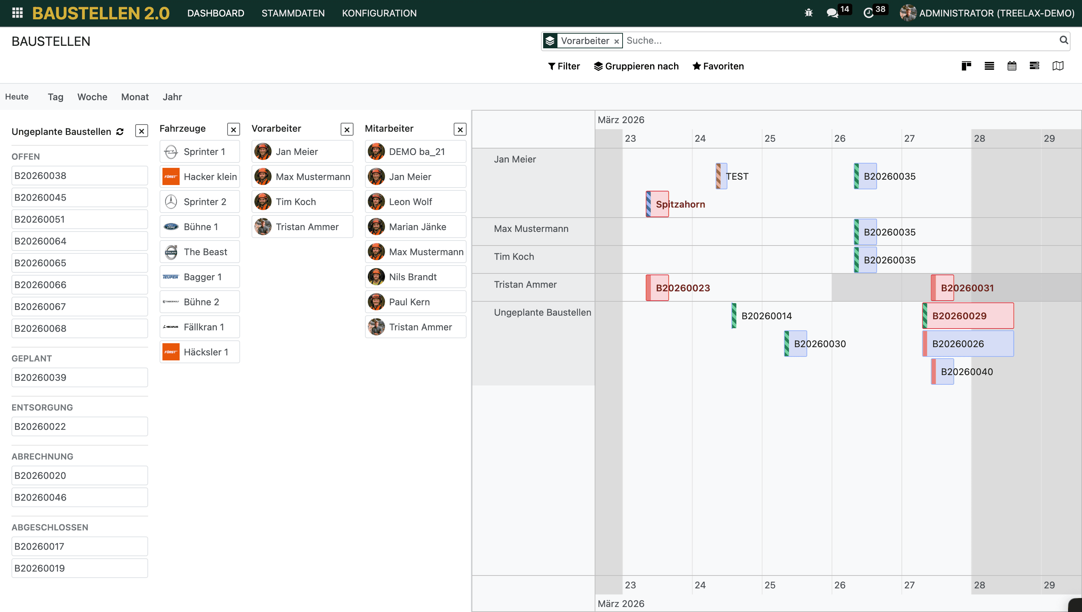1082x612 pixels.
Task: Switch to map view icon
Action: pyautogui.click(x=1058, y=66)
